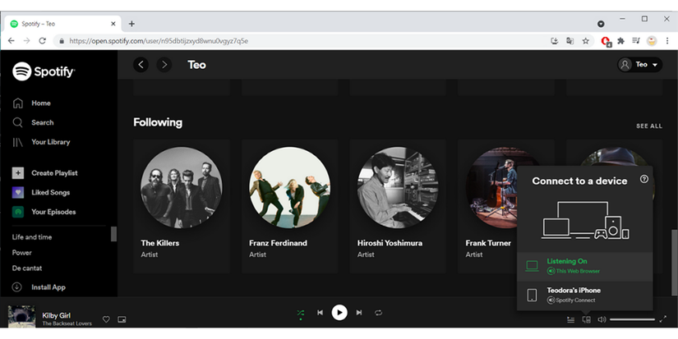Open red Opera-style extension icon
Viewport: 678px width, 339px height.
[x=607, y=42]
